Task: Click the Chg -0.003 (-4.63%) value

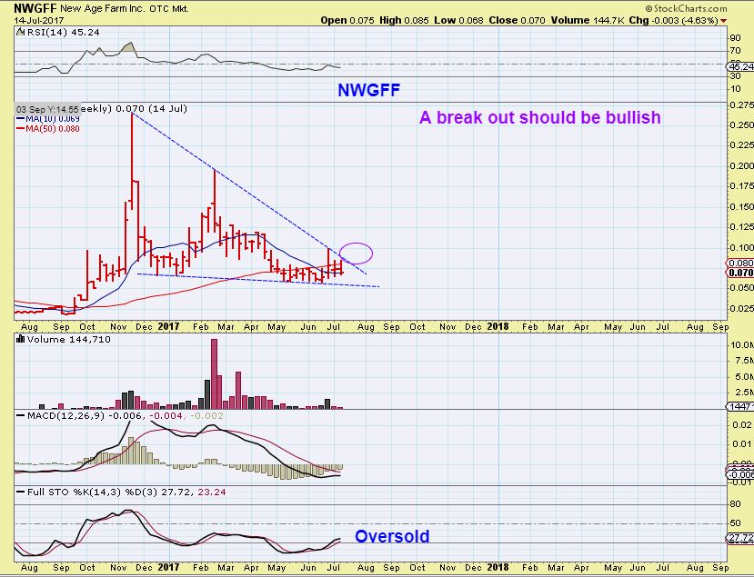Action: point(673,20)
